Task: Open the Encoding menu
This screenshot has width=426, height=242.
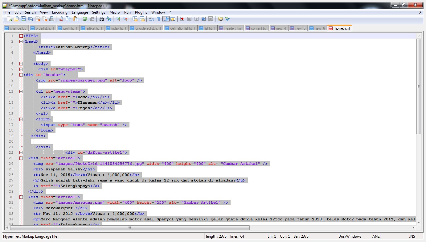Action: point(59,12)
